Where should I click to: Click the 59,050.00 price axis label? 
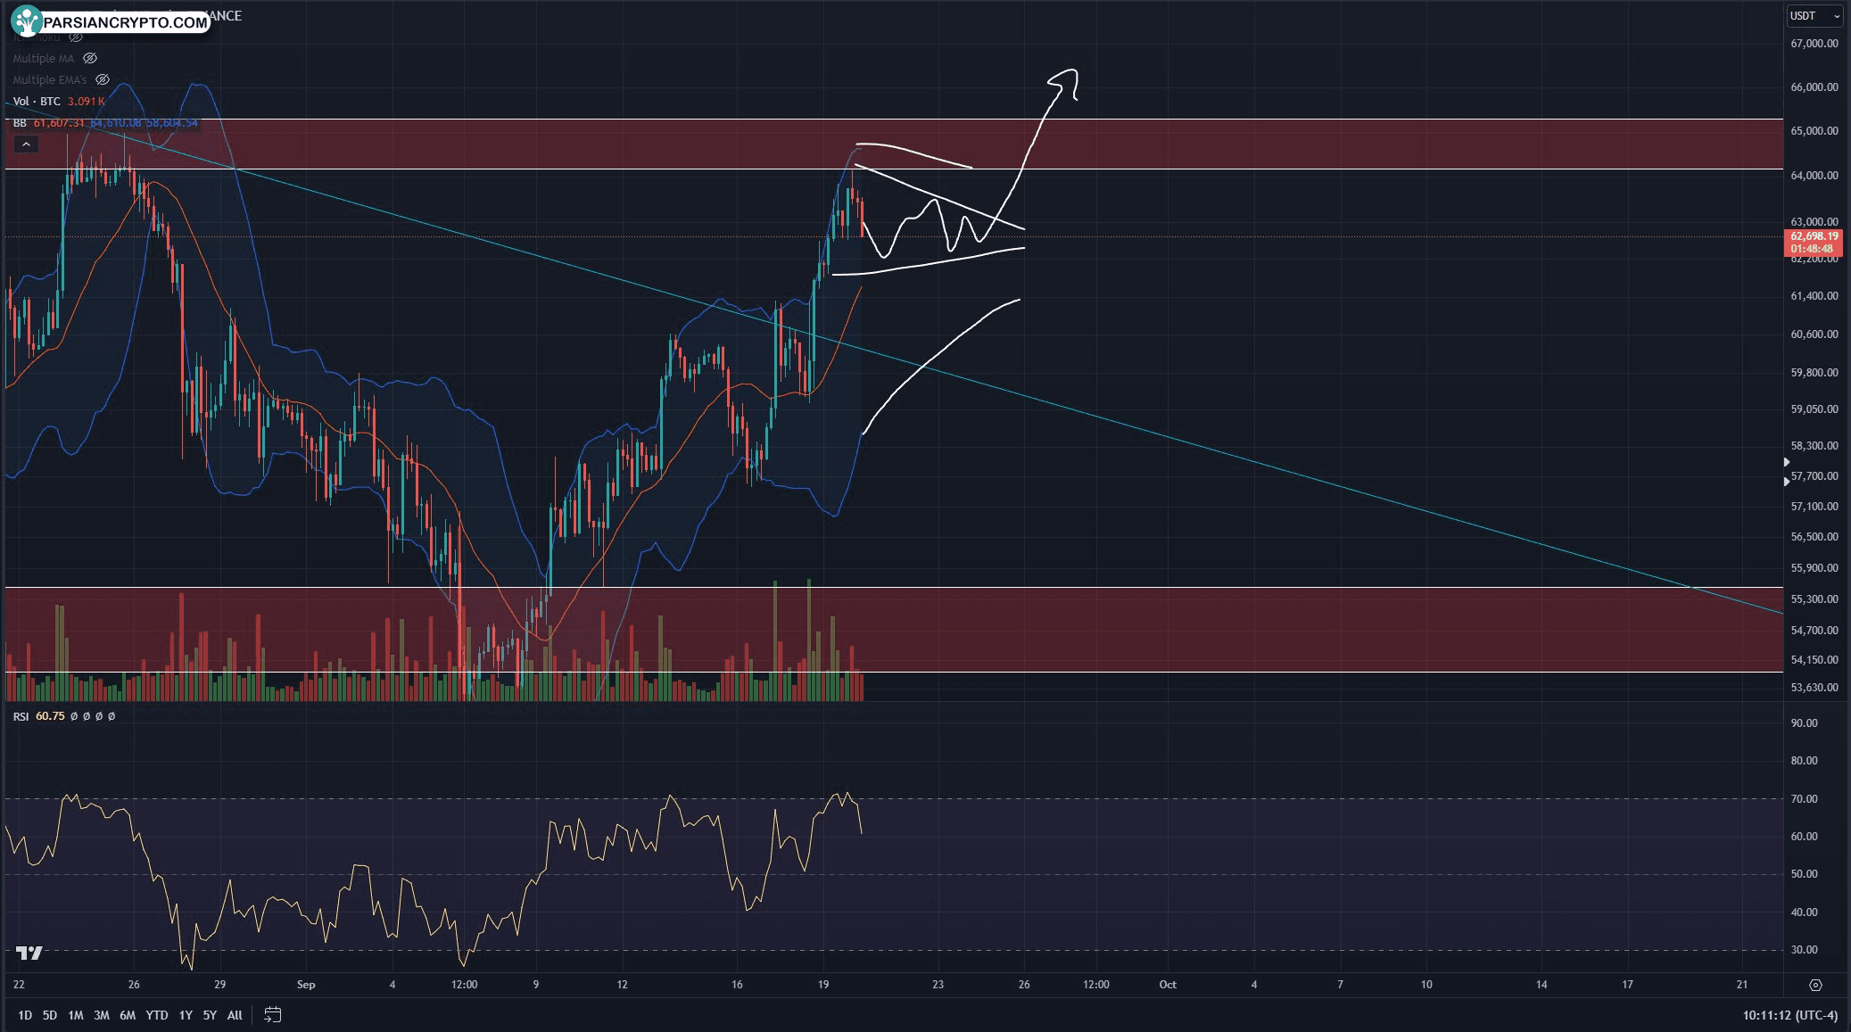[1814, 409]
